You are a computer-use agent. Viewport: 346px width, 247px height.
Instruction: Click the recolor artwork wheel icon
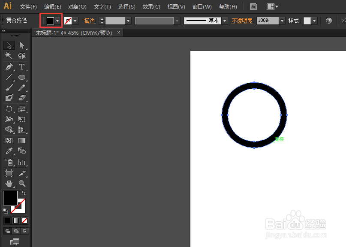(328, 21)
